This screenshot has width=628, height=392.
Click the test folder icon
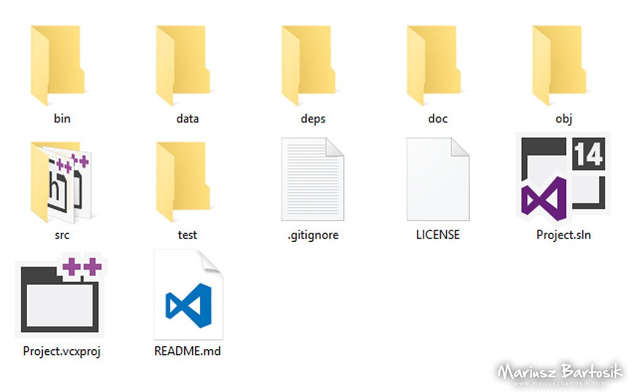pos(183,181)
